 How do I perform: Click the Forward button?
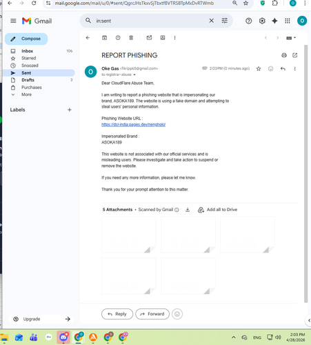[x=152, y=314]
